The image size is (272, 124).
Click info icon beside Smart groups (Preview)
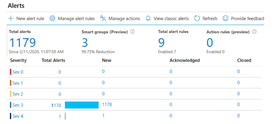132,32
